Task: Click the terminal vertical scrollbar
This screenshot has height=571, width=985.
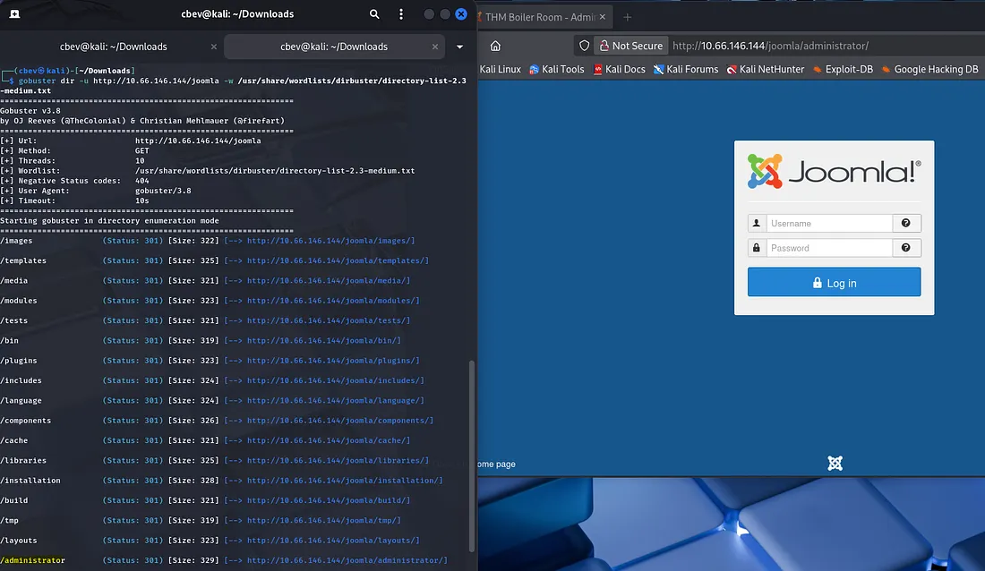Action: coord(472,447)
